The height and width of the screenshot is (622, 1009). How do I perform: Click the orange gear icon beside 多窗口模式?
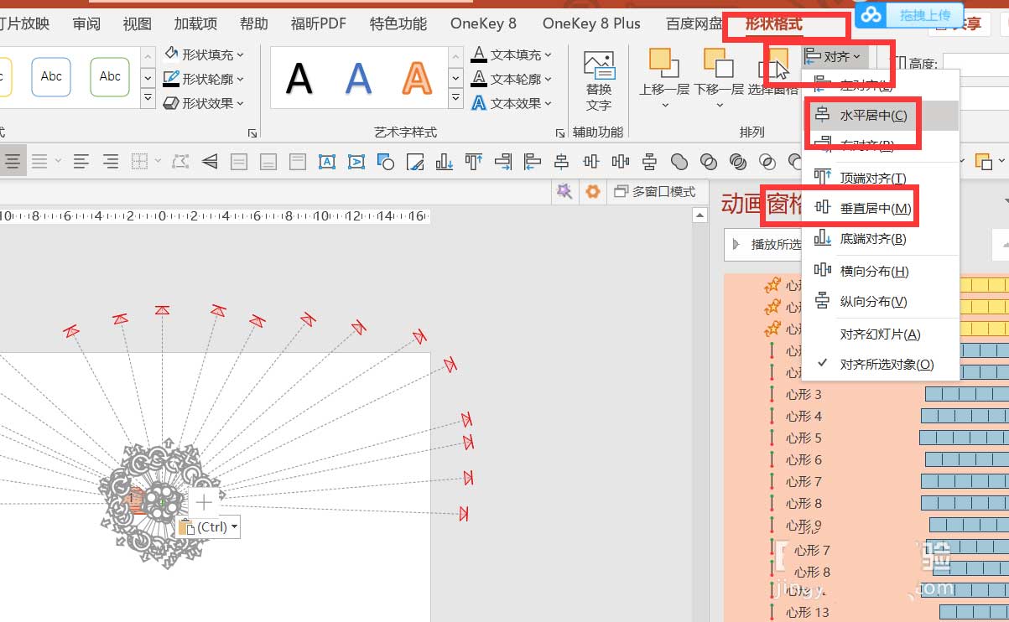pos(593,192)
